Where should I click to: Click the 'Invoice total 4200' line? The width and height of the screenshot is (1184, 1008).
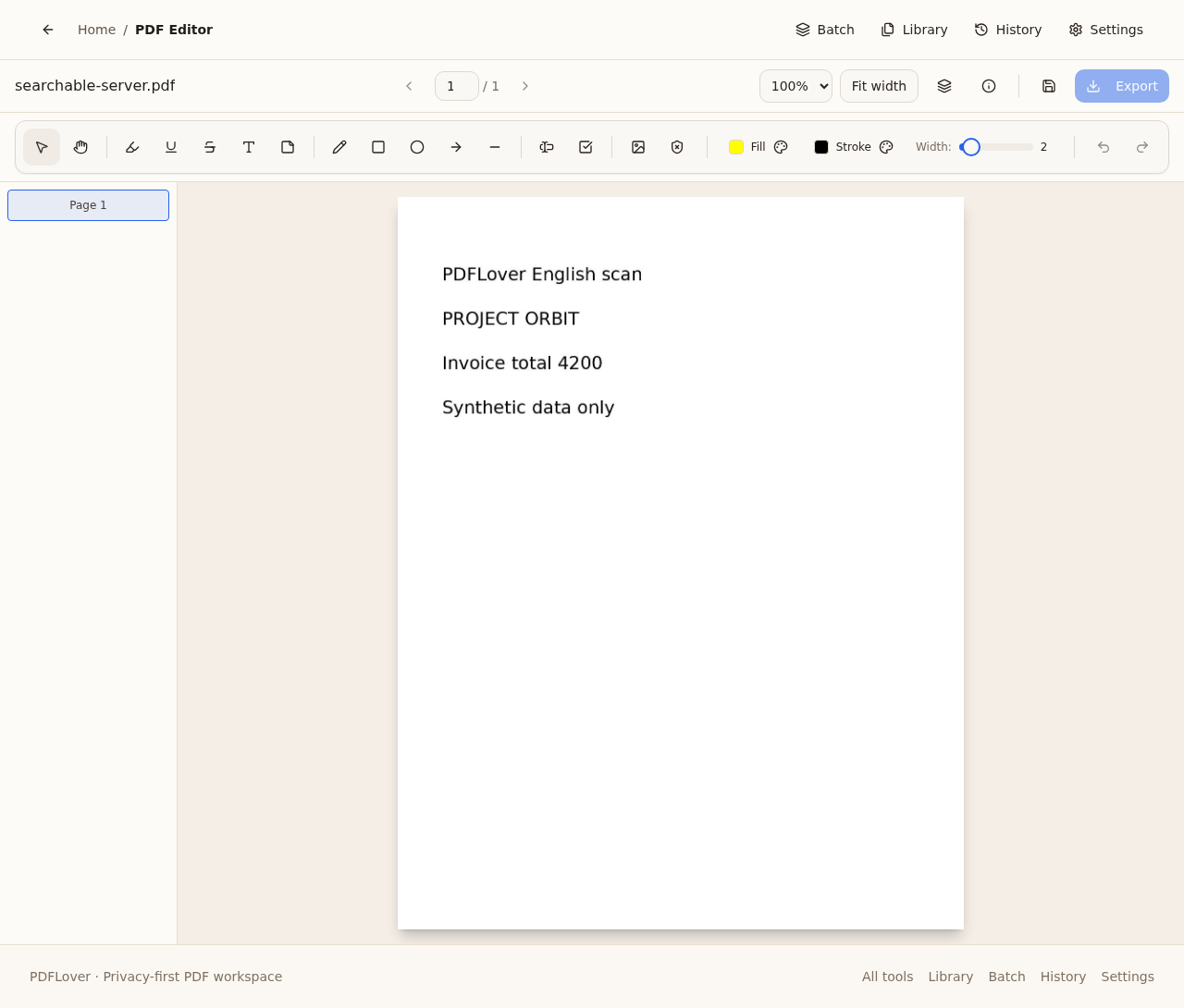click(523, 363)
